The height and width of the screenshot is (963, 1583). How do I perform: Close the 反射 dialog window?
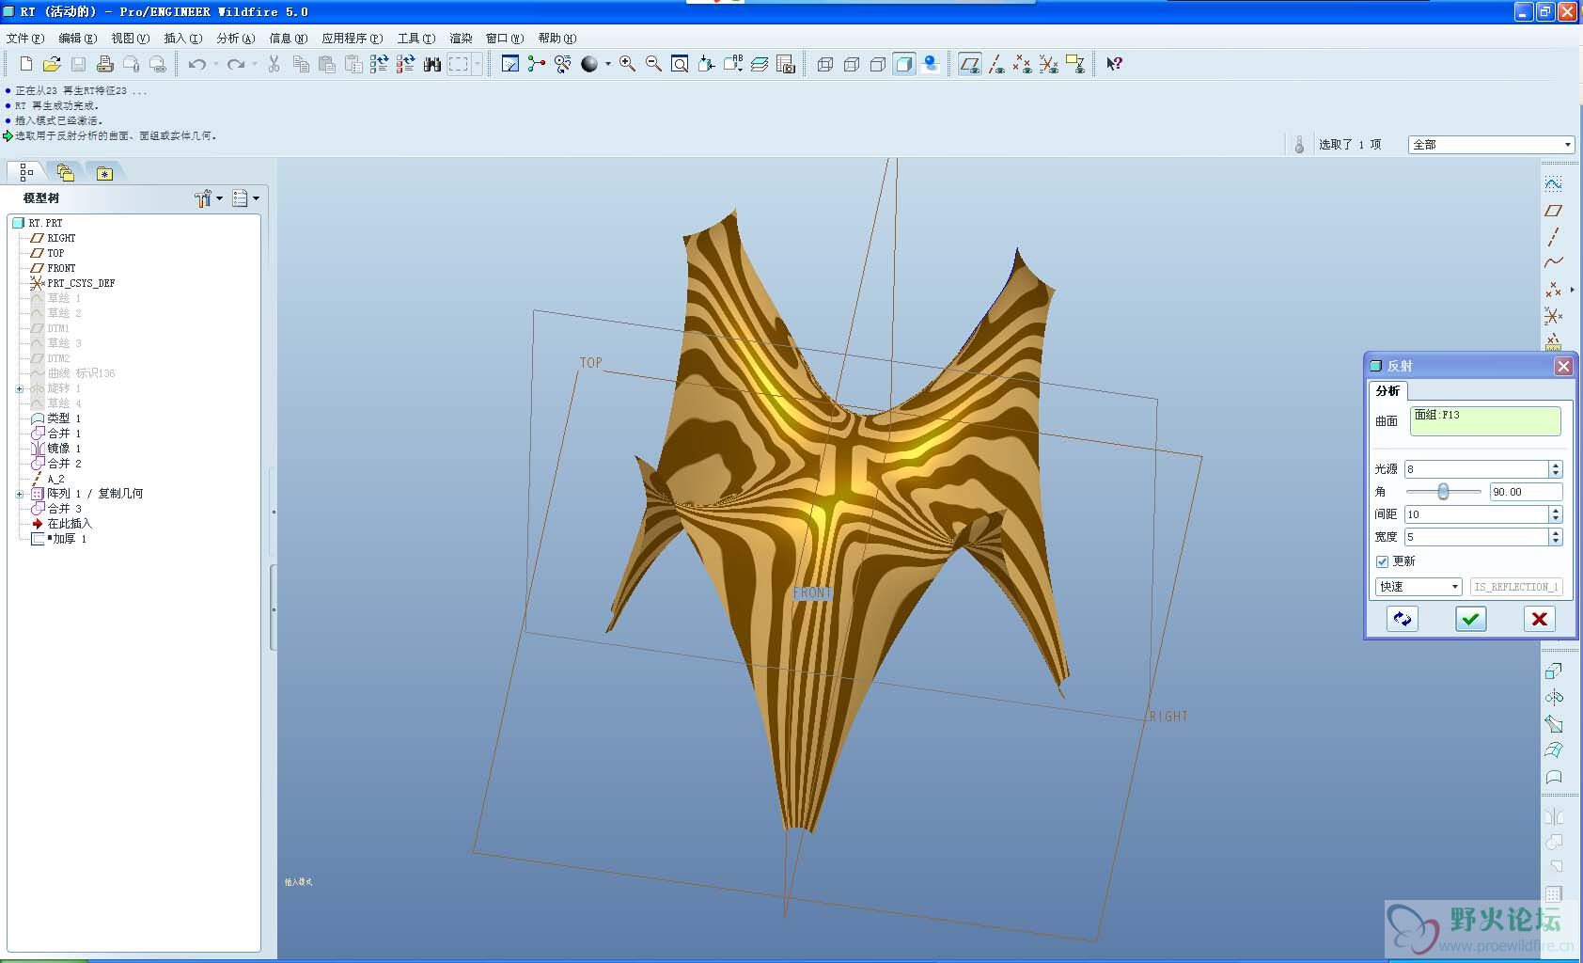[x=1563, y=366]
